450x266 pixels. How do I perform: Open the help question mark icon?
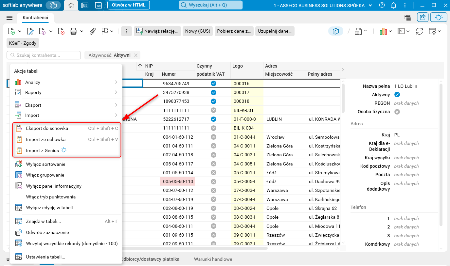[382, 5]
